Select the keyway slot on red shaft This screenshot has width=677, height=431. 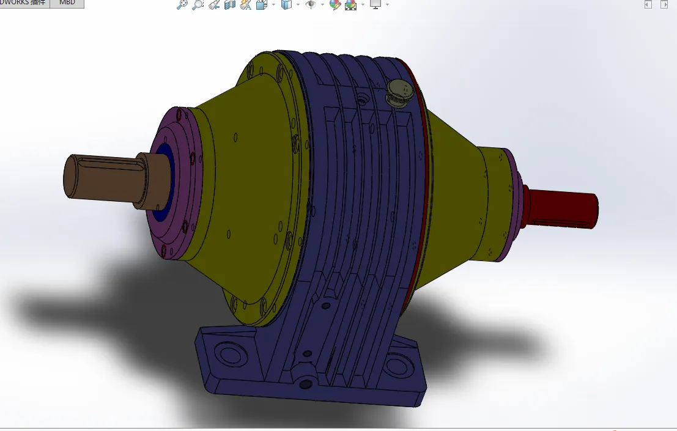click(560, 224)
